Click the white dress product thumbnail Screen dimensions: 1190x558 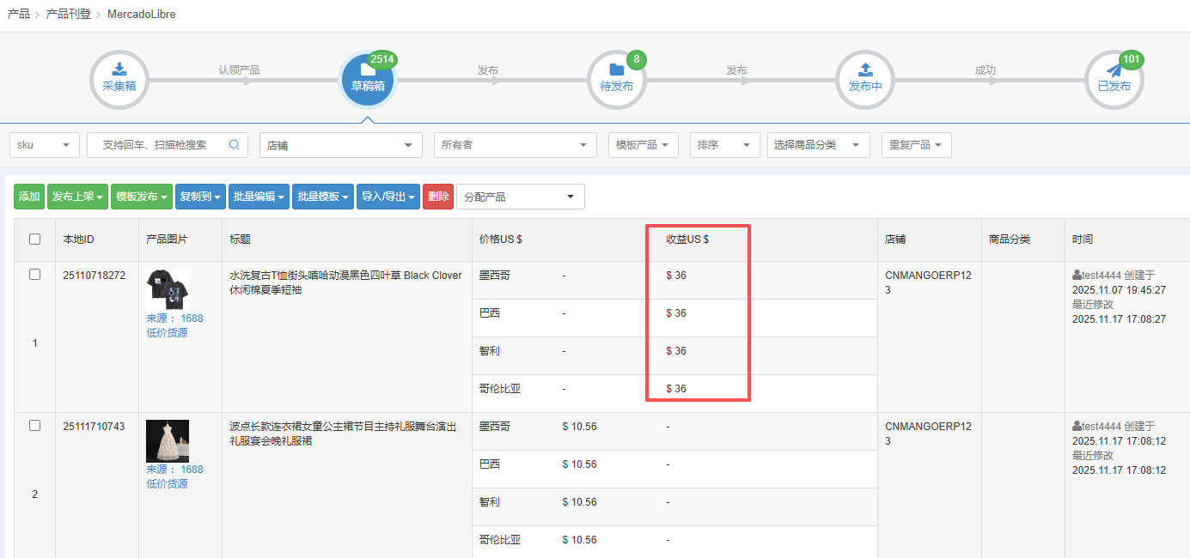pos(168,441)
